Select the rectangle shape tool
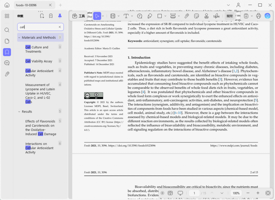The width and height of the screenshot is (275, 200). point(160,16)
